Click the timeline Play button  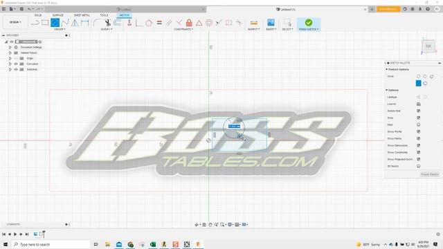pyautogui.click(x=15, y=234)
